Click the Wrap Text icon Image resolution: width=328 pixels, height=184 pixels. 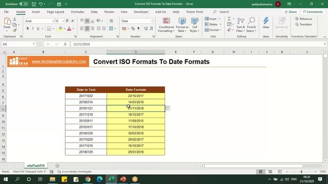(111, 21)
